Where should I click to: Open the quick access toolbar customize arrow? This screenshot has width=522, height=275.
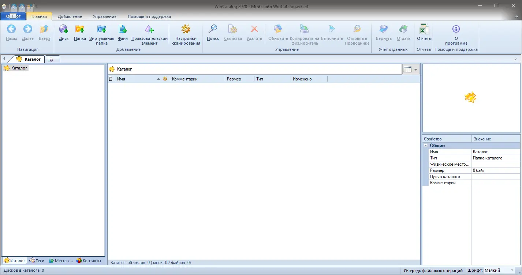tap(36, 7)
